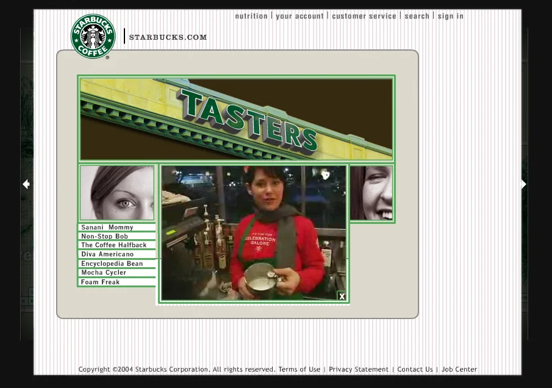552x388 pixels.
Task: Select Non-Stop Bob taster
Action: 116,236
